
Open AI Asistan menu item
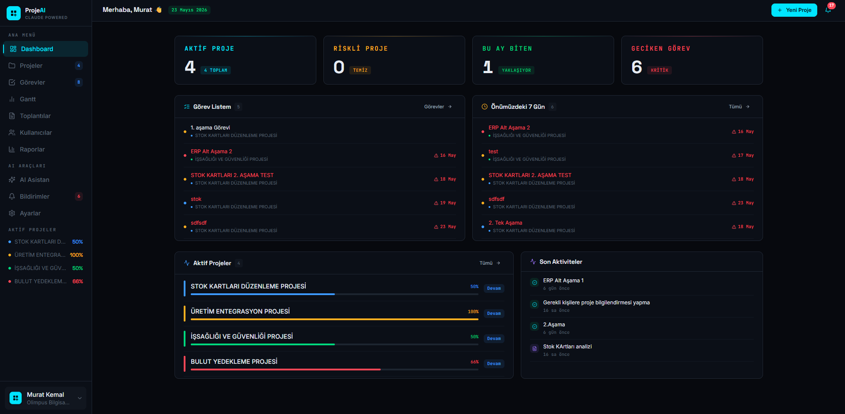coord(46,180)
